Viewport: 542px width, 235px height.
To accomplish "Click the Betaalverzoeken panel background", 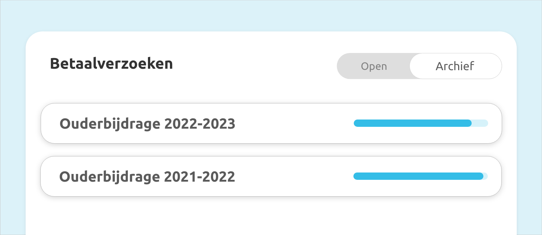I will point(271,216).
